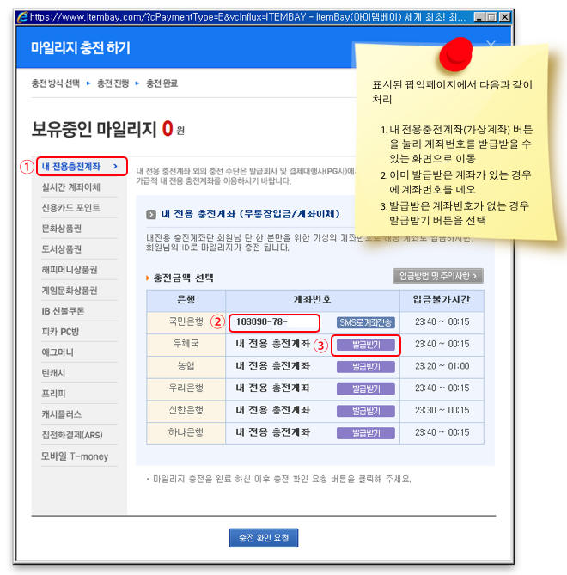Select 게임문화상품권 option
This screenshot has height=575, width=567.
(70, 291)
